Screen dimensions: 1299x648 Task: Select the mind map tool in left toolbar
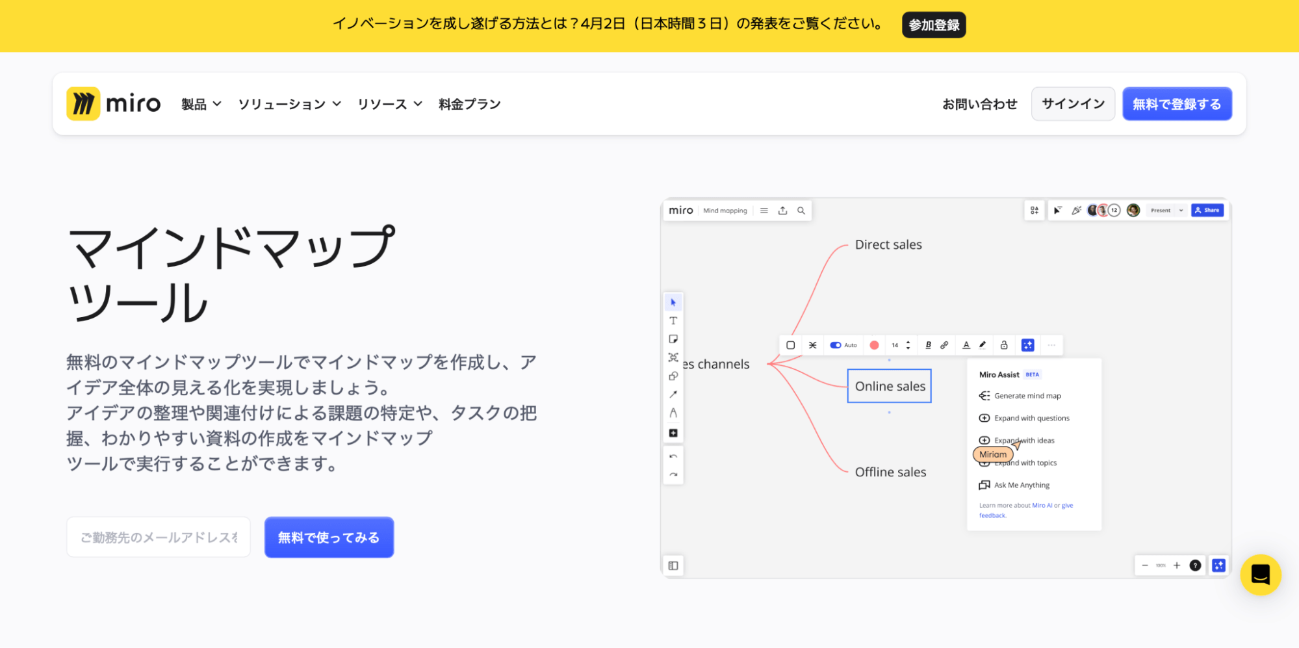(x=673, y=357)
